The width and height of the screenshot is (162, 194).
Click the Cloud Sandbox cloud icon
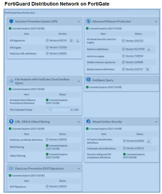click(11, 81)
